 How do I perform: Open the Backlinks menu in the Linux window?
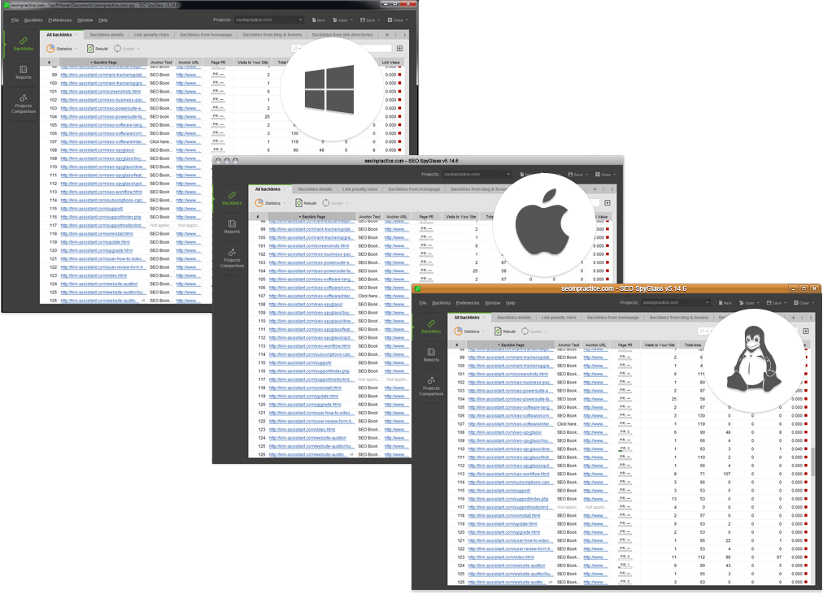pyautogui.click(x=442, y=303)
